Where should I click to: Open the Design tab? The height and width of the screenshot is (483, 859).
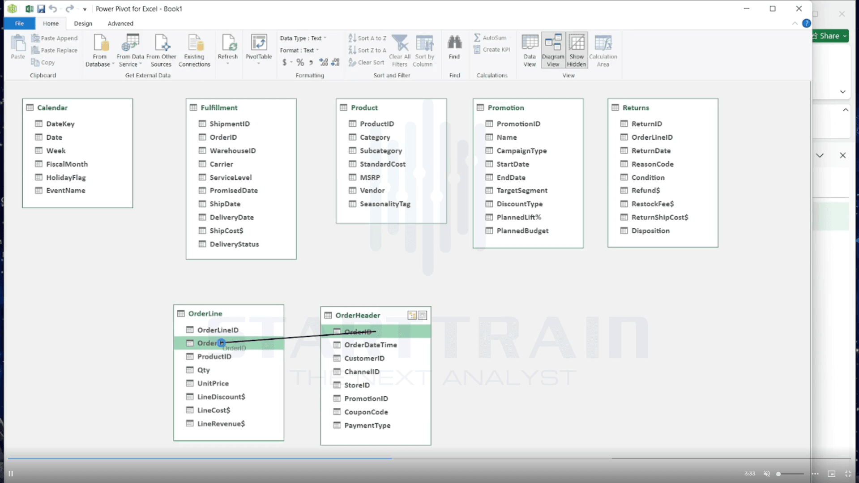(83, 23)
